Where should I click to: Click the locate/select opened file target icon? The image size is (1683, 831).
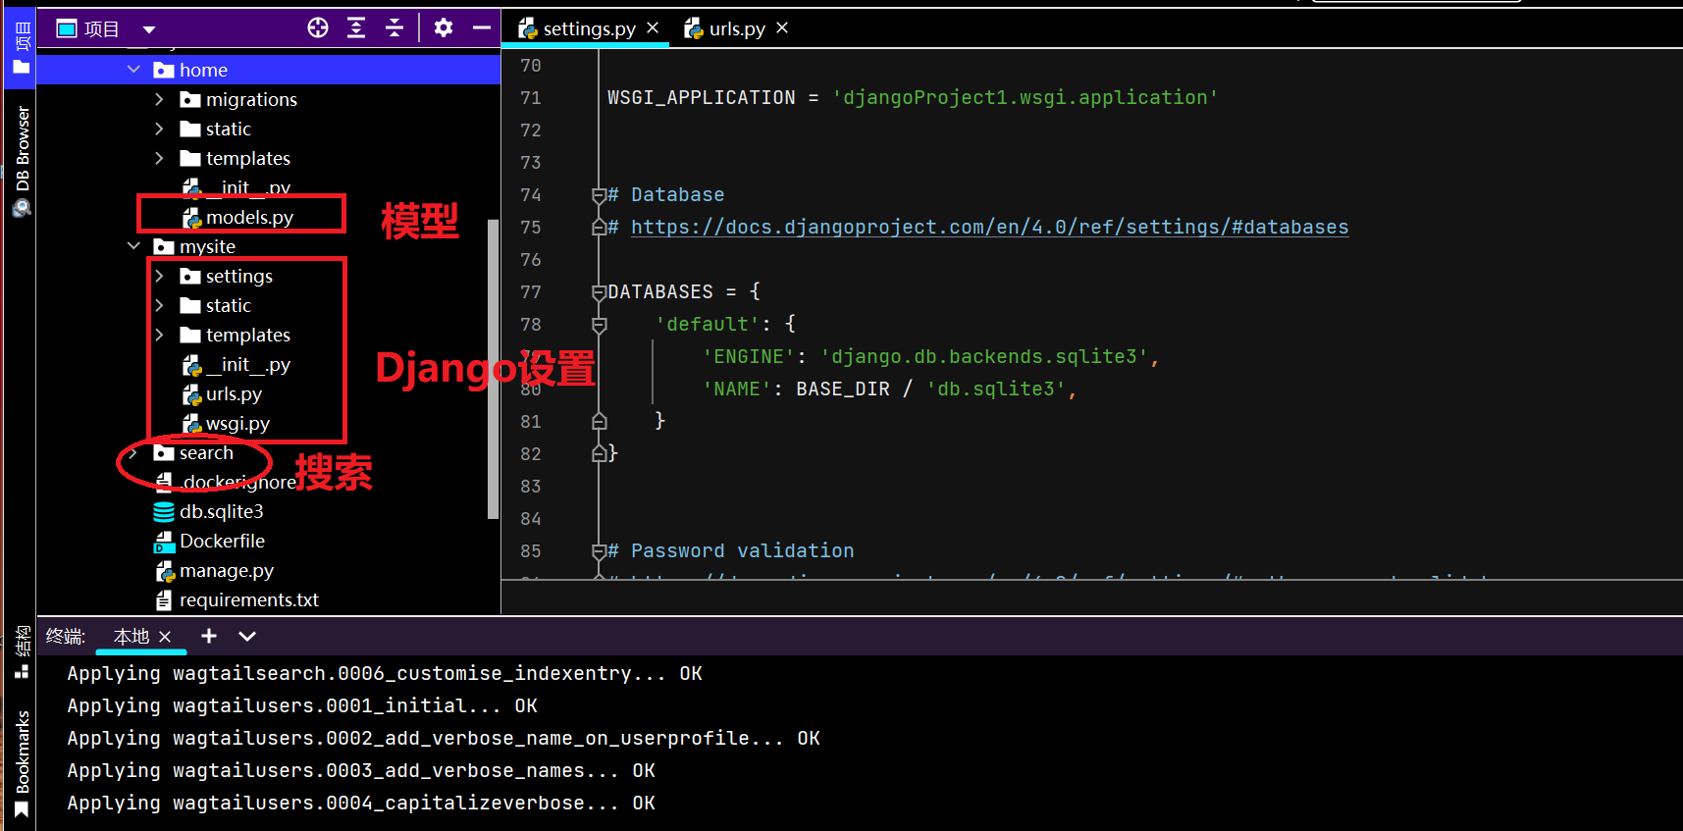318,27
